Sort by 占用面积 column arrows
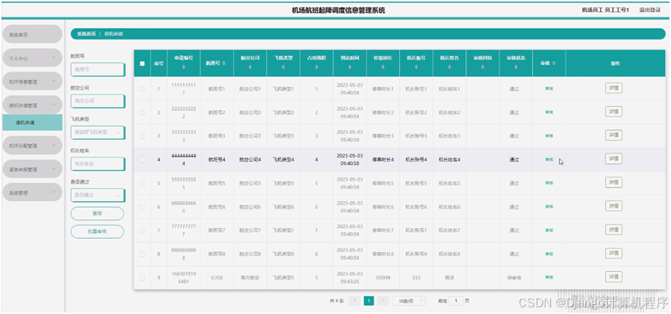 click(x=316, y=68)
